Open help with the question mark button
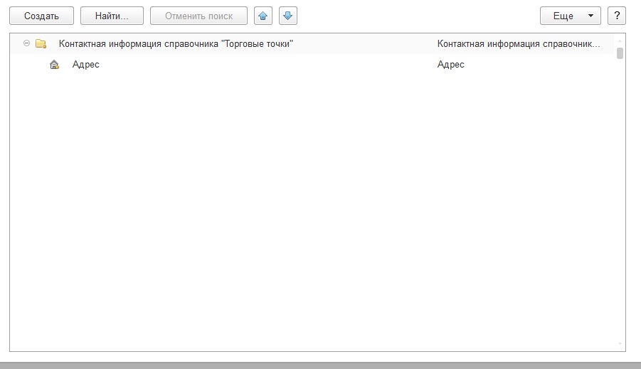 pos(617,16)
